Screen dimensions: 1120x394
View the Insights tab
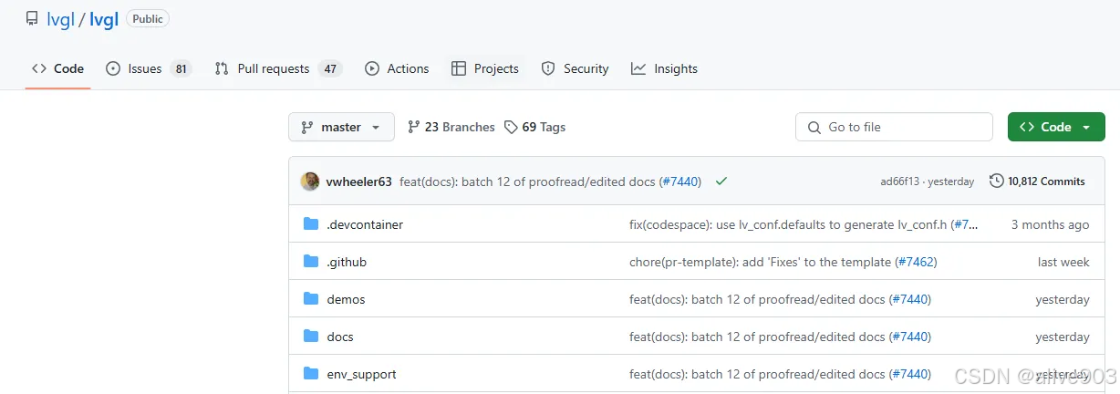click(664, 68)
